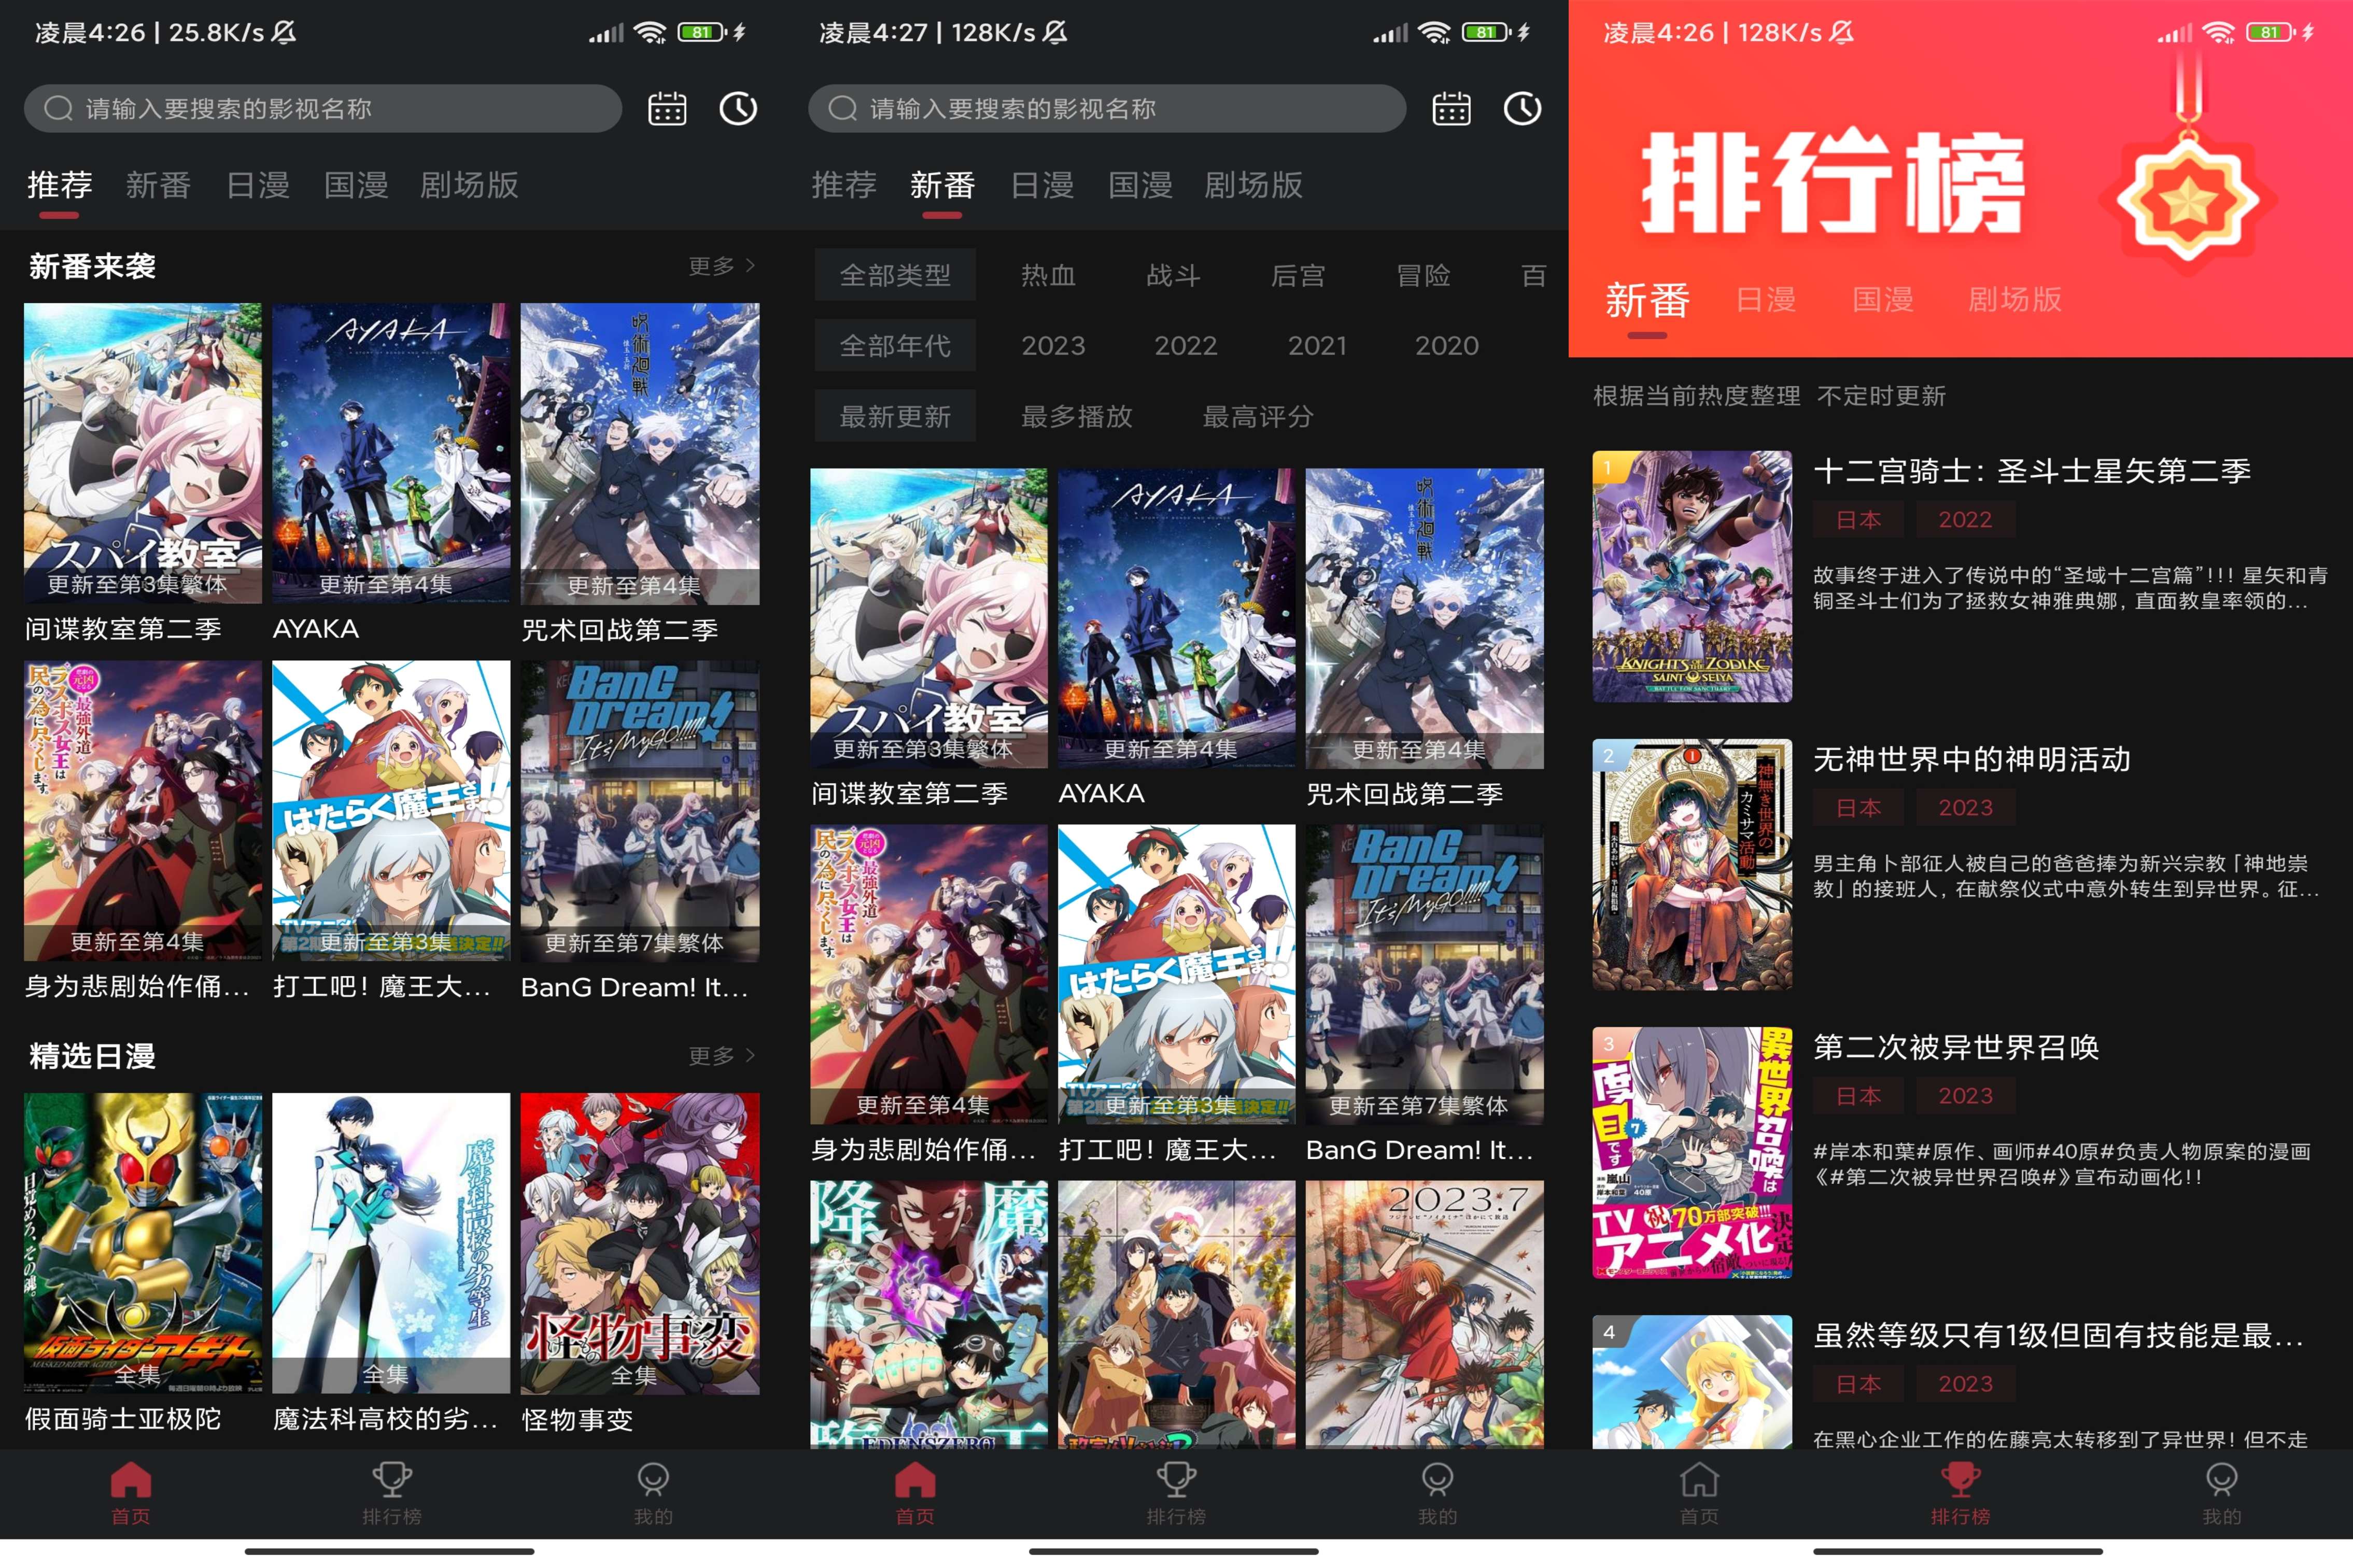Filter by 战斗 genre
This screenshot has width=2353, height=1568.
pyautogui.click(x=1173, y=275)
